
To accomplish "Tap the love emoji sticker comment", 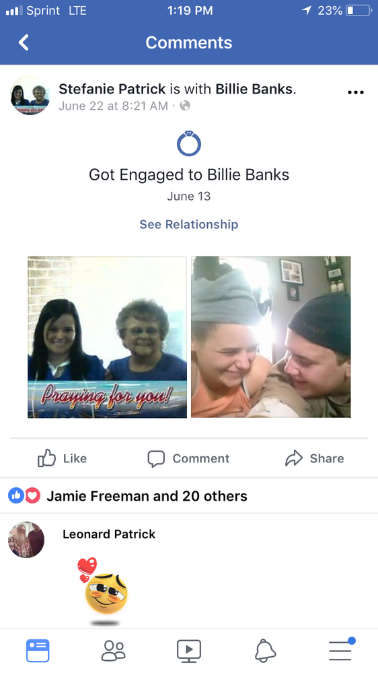I will 103,592.
